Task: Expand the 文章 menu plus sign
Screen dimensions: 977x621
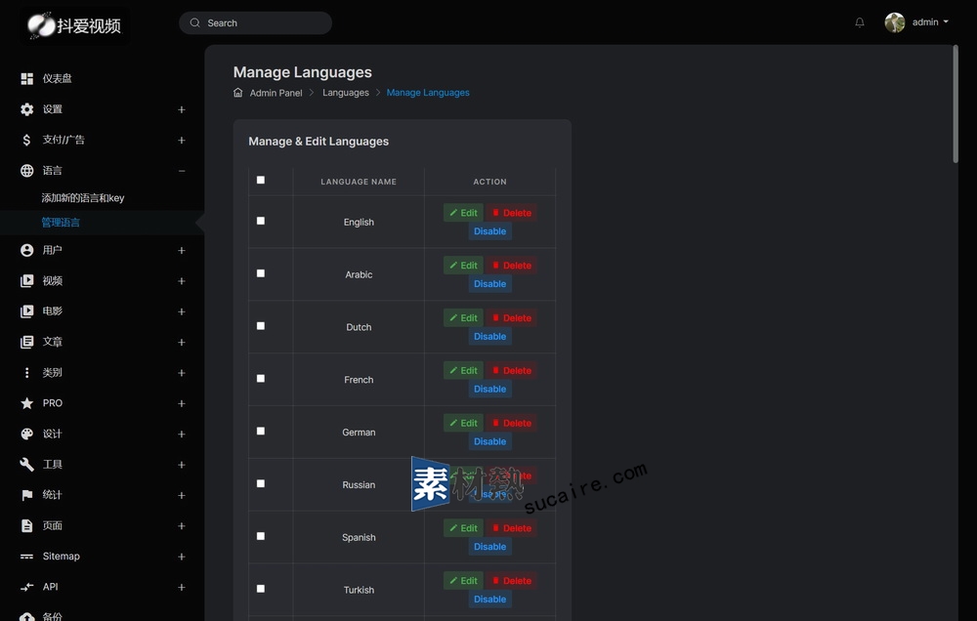Action: pyautogui.click(x=182, y=342)
